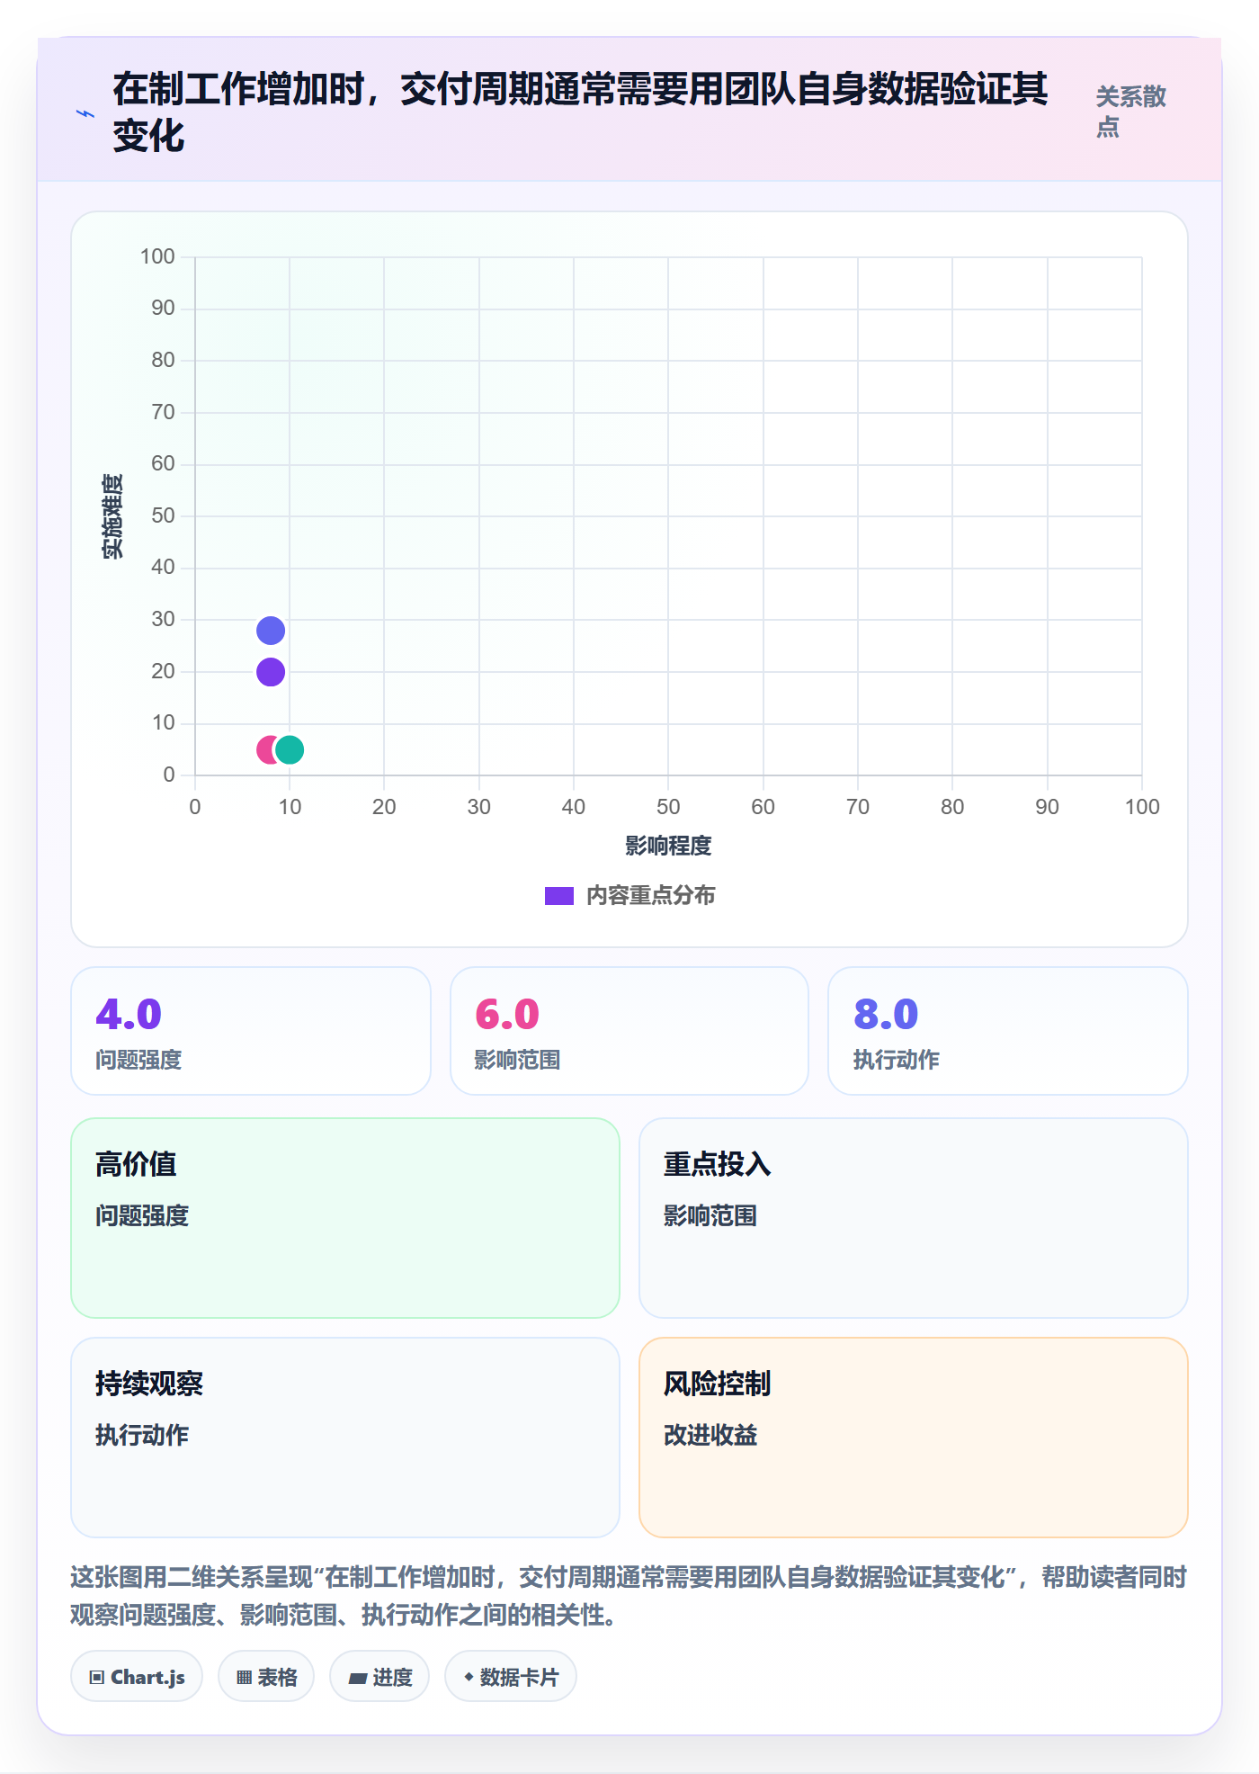Click 问题强度 text inside 高价值 card

click(142, 1215)
